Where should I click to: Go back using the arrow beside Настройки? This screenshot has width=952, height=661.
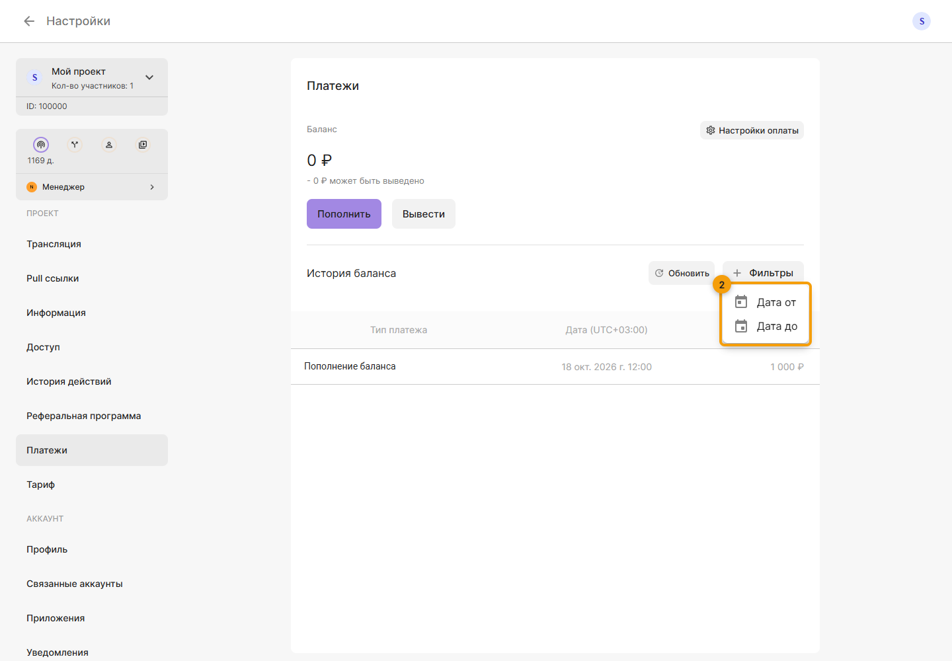coord(29,21)
